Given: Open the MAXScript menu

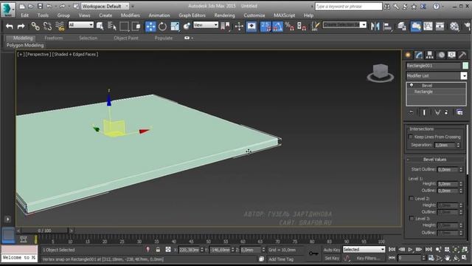Looking at the screenshot, I should (x=284, y=15).
